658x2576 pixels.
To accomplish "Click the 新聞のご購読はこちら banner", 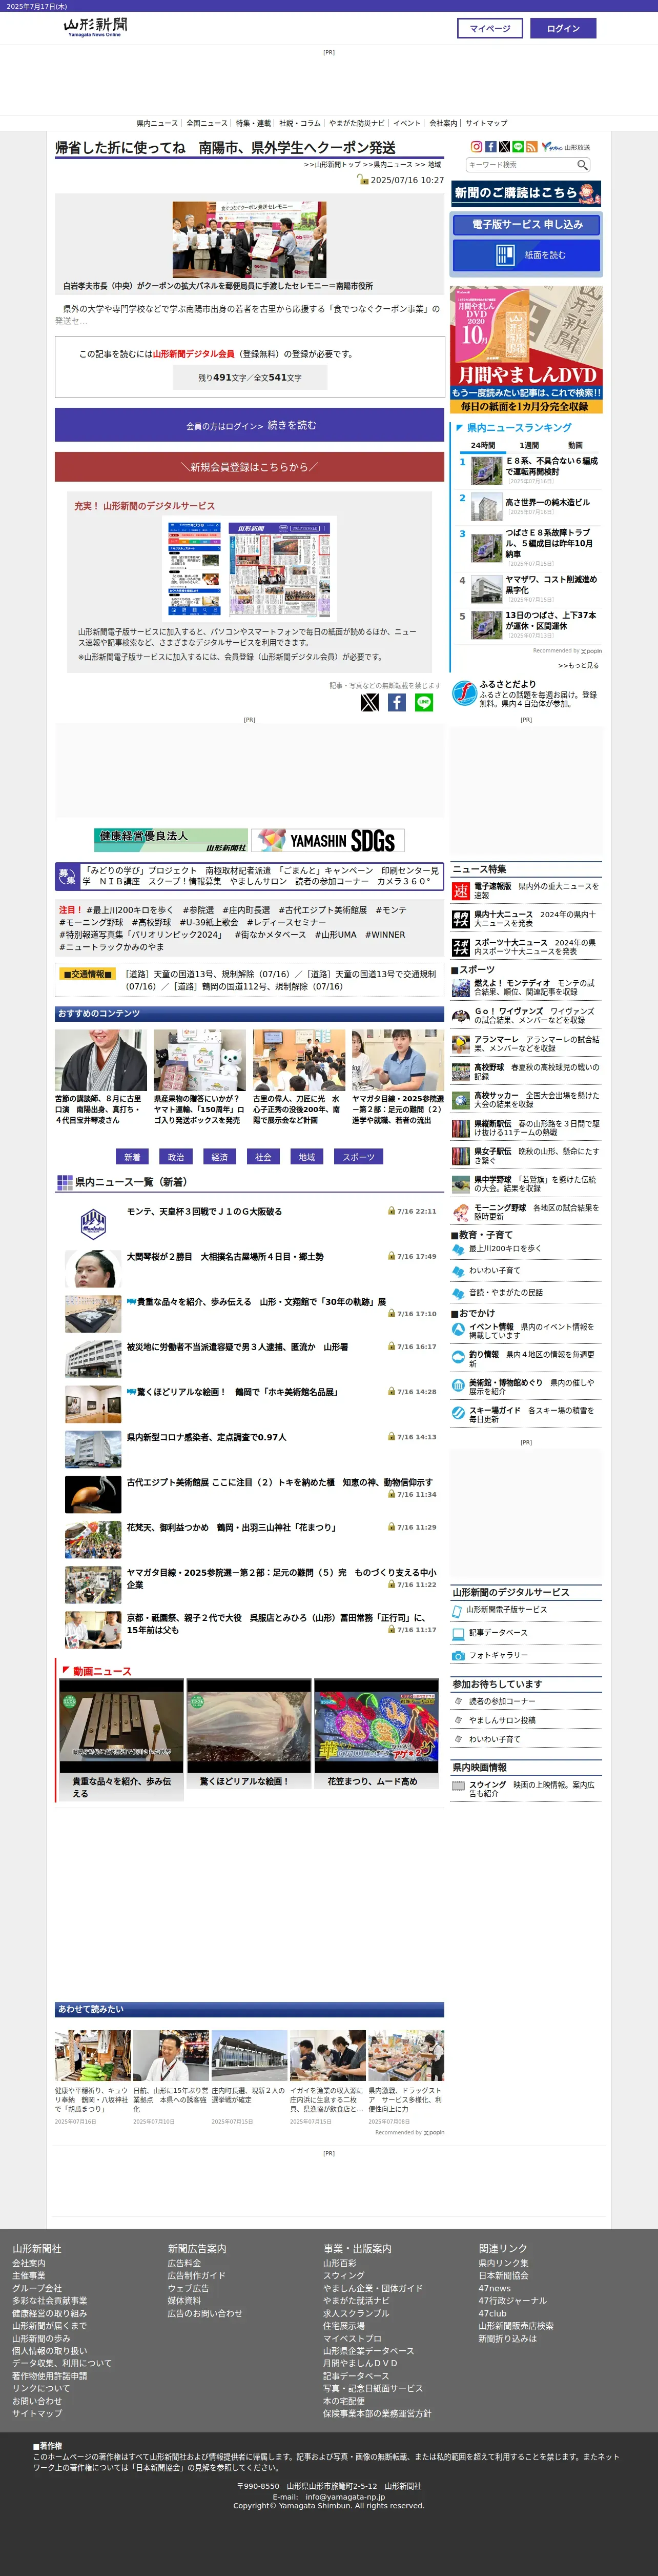I will 526,193.
